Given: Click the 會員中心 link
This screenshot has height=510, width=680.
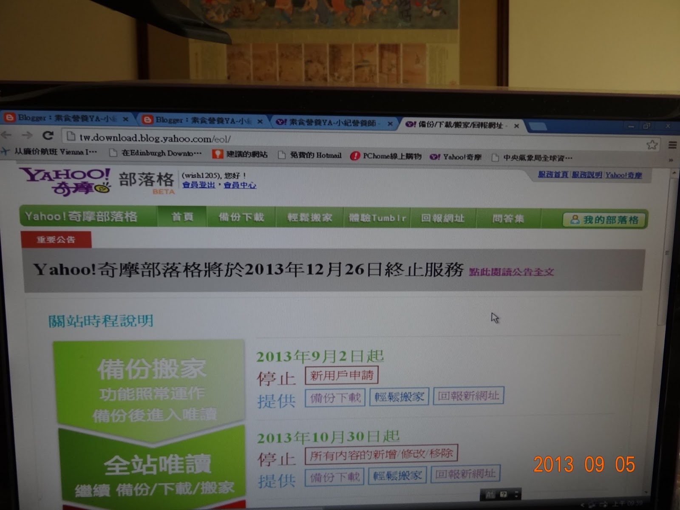Looking at the screenshot, I should [x=240, y=185].
